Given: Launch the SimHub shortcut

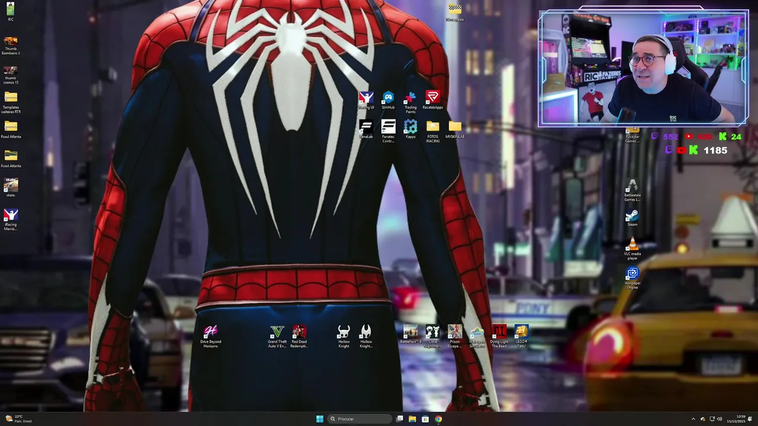Looking at the screenshot, I should [x=388, y=100].
